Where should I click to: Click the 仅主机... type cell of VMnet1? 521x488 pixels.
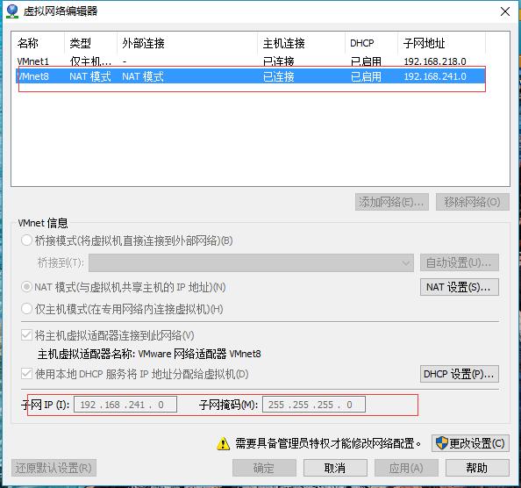pyautogui.click(x=90, y=61)
